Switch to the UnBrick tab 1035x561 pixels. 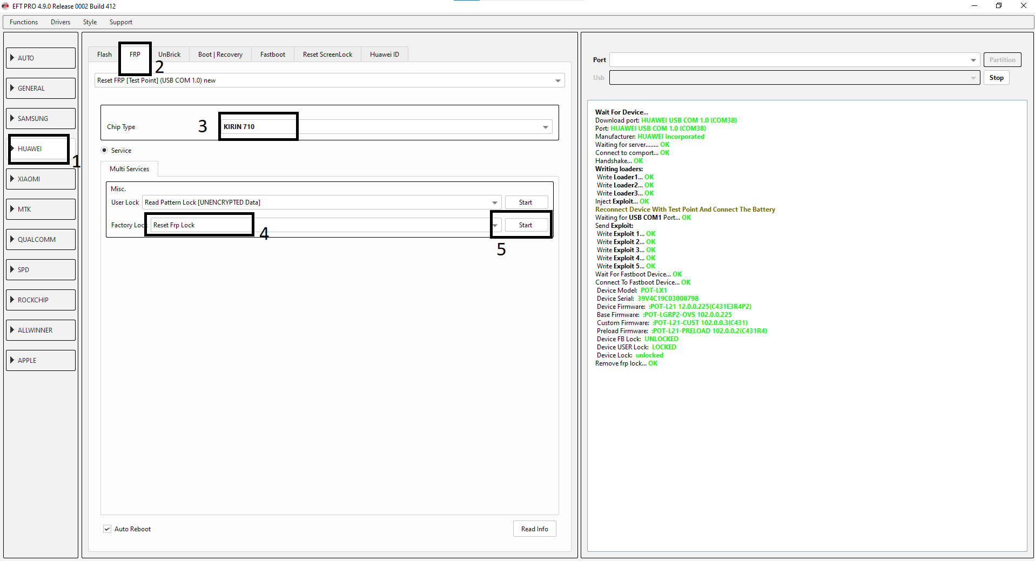[170, 55]
